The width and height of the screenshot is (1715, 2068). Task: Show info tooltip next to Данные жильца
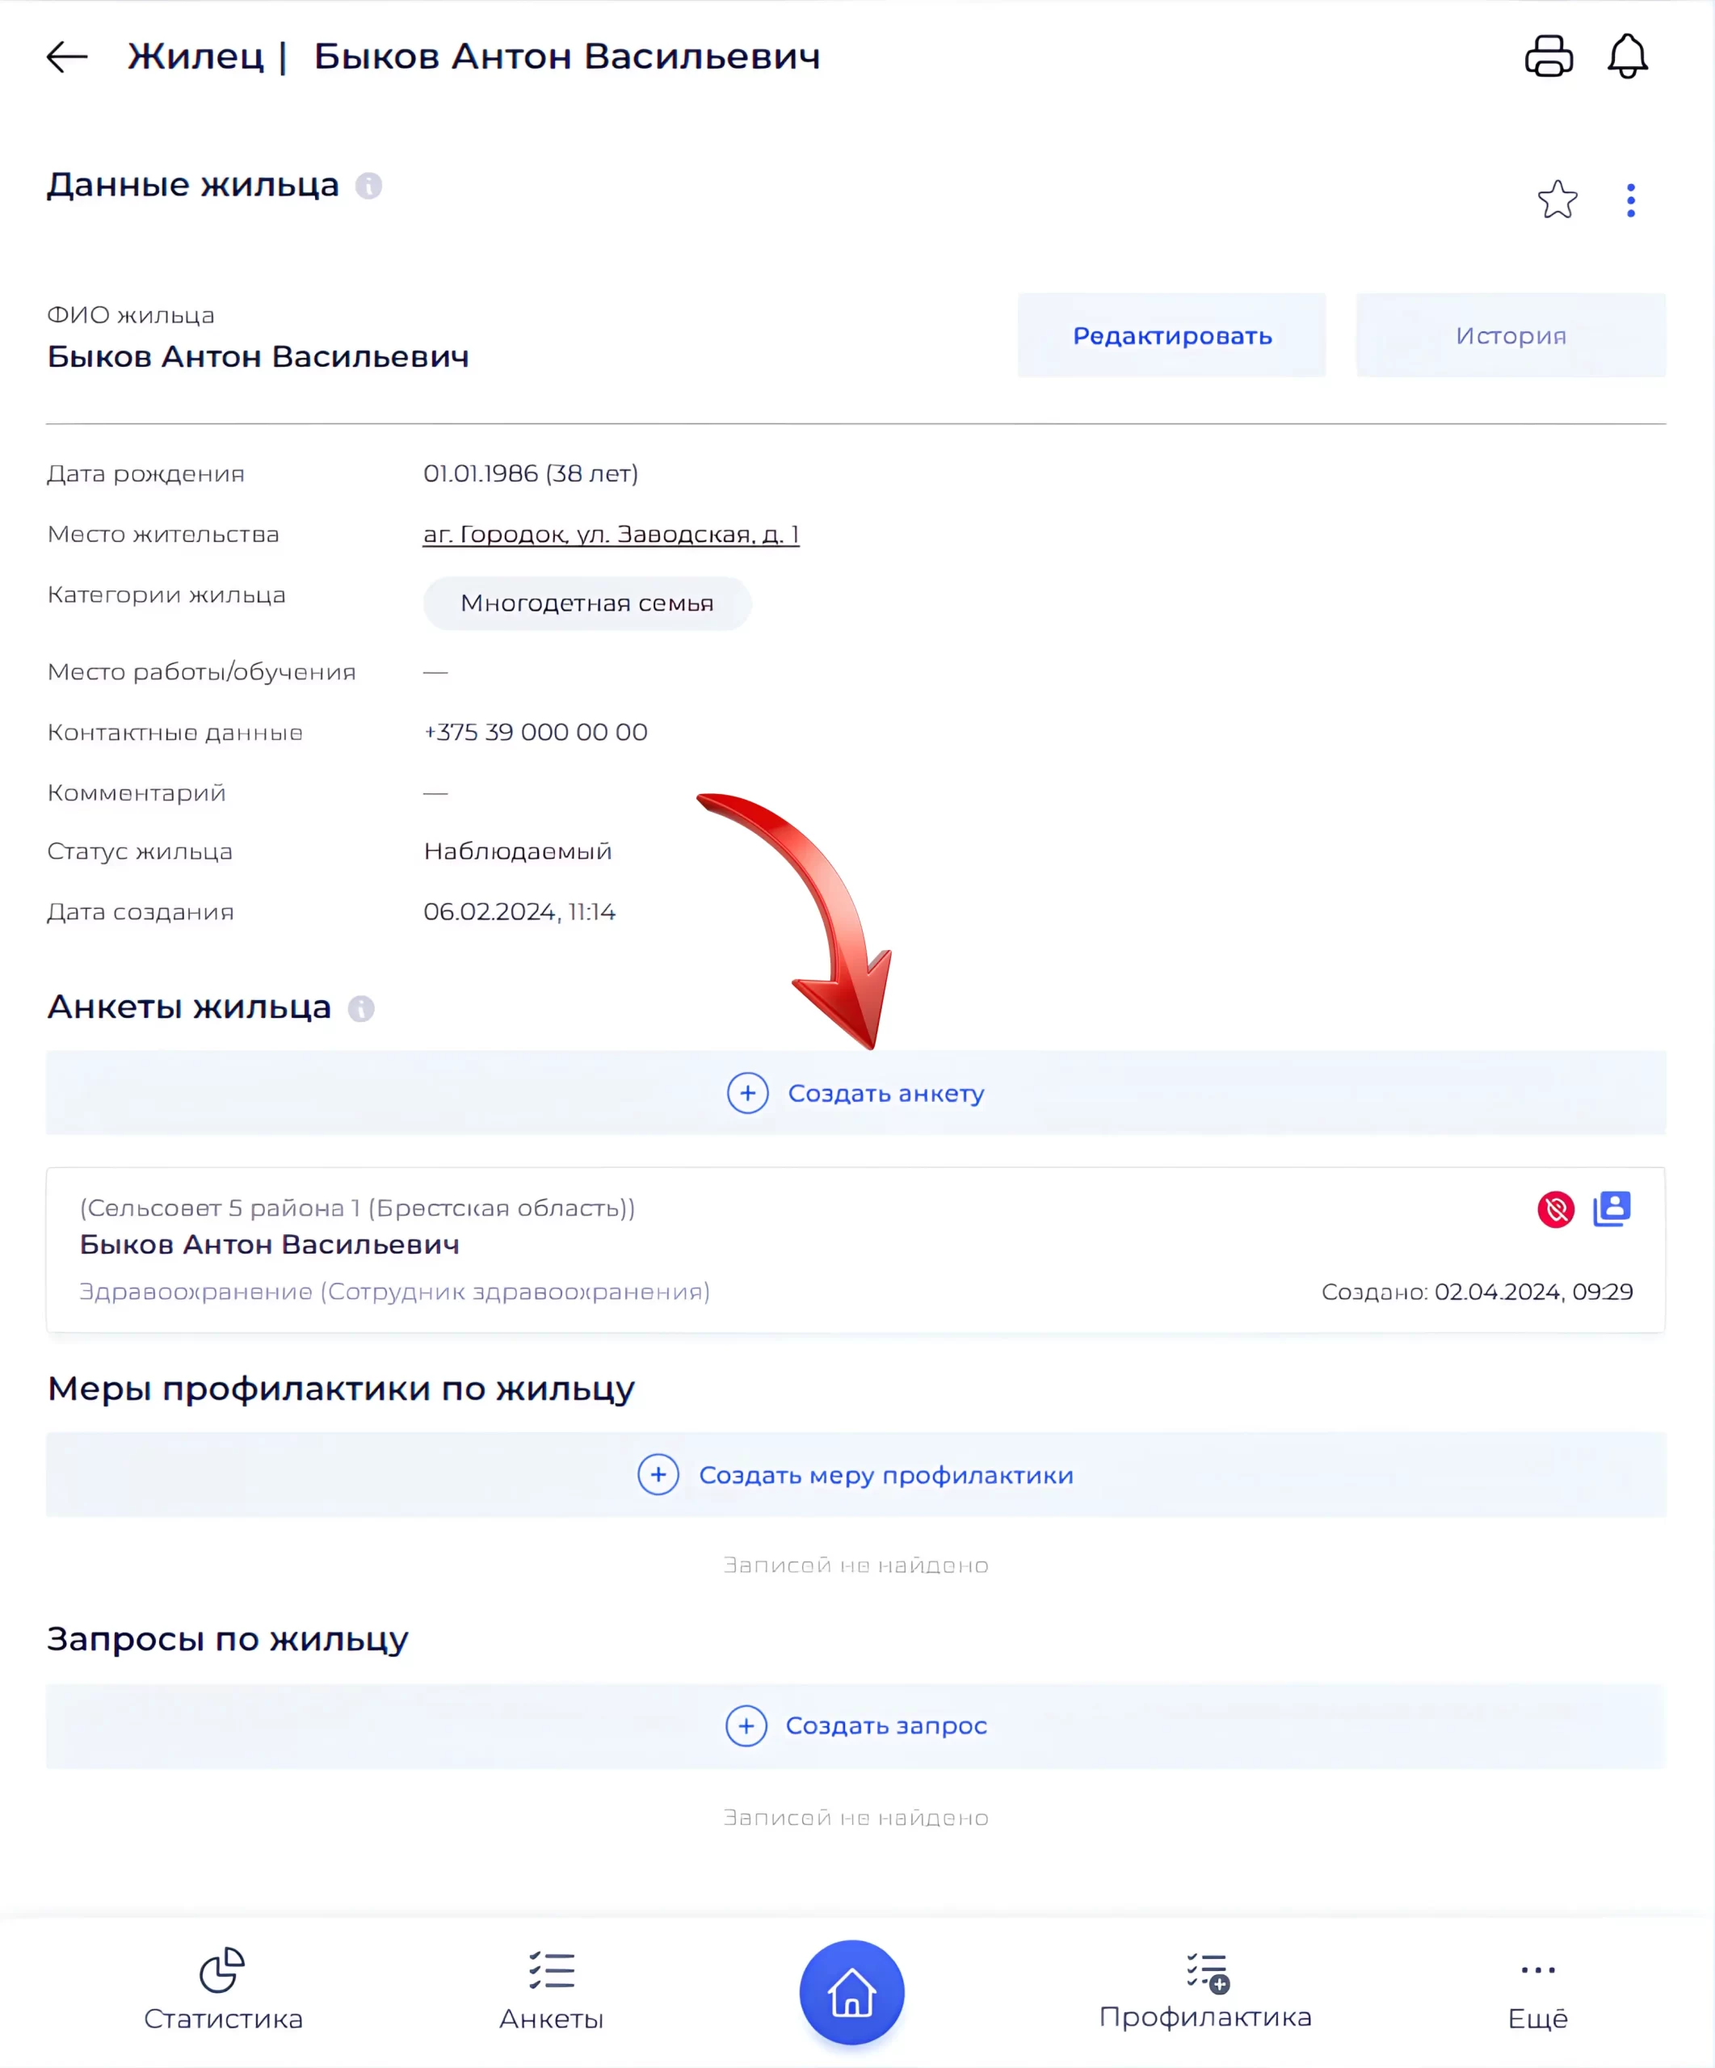tap(368, 185)
